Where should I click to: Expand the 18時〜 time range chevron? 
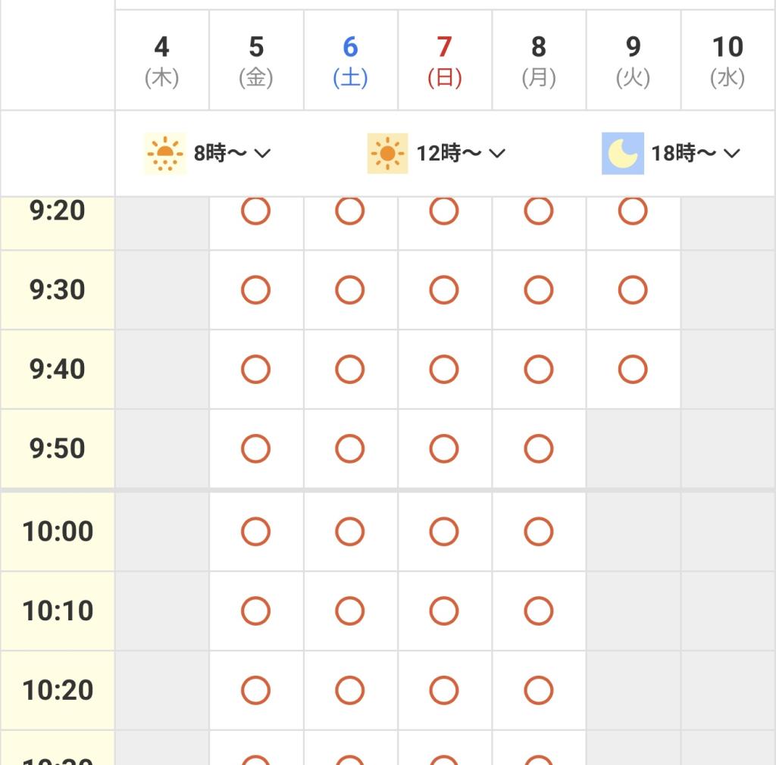(x=731, y=153)
